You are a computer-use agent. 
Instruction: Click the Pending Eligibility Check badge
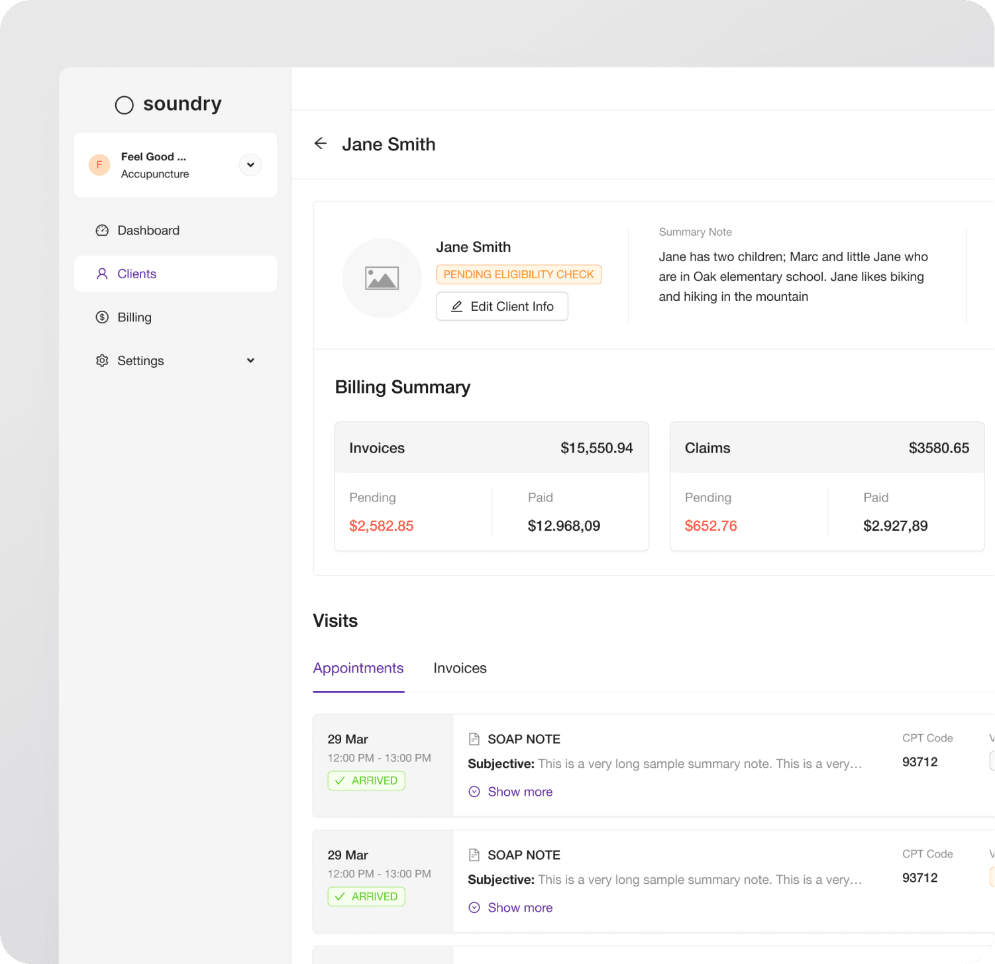coord(519,274)
